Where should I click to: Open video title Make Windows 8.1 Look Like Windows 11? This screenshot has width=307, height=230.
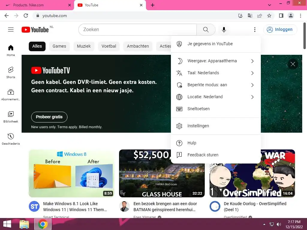(x=75, y=207)
